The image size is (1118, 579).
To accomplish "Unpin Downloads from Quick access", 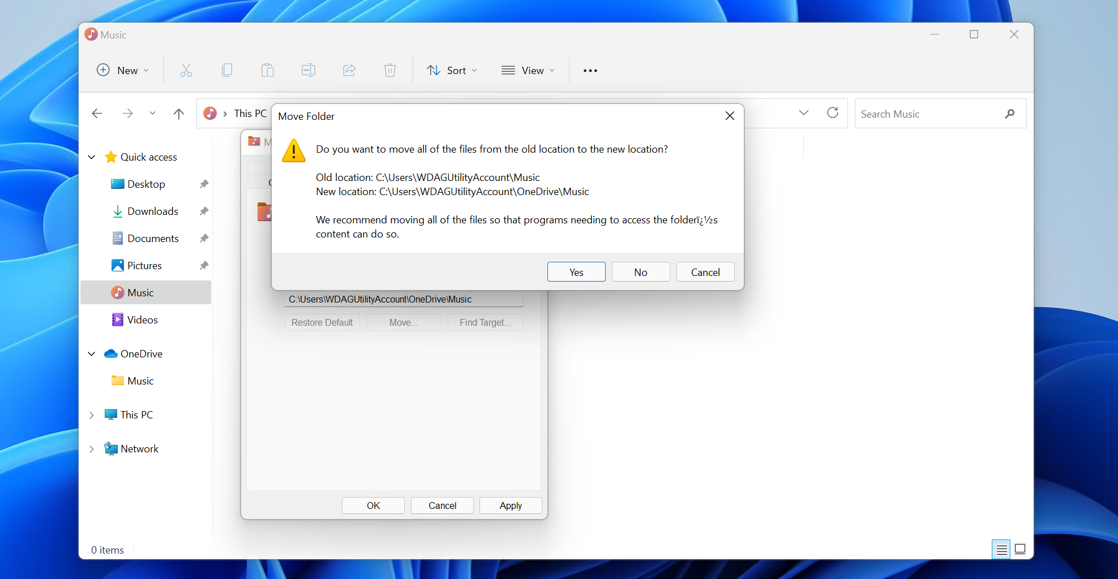I will (204, 211).
